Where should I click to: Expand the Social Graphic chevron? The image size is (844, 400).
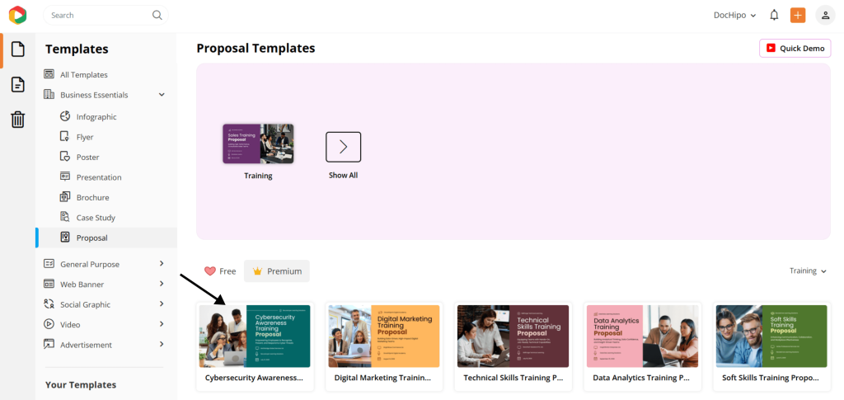pos(162,304)
